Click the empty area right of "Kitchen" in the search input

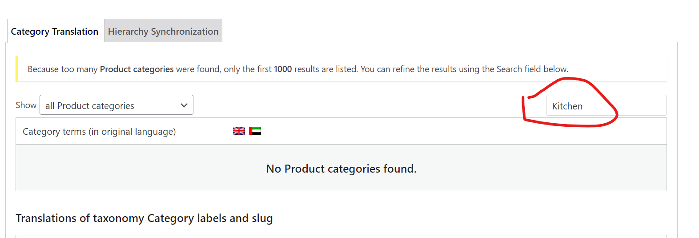coord(631,105)
